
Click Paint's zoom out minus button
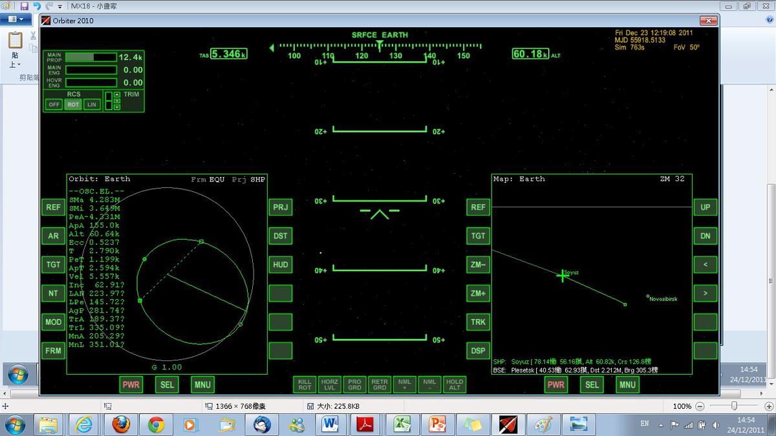click(x=700, y=406)
